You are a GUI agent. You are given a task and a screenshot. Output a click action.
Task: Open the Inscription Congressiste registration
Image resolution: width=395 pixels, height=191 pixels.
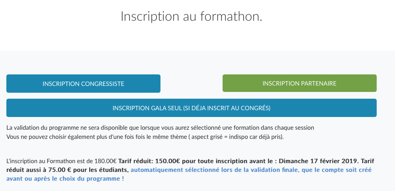(83, 84)
